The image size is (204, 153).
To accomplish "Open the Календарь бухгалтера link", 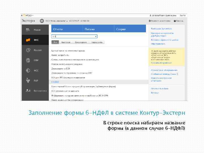I will click(x=161, y=29).
